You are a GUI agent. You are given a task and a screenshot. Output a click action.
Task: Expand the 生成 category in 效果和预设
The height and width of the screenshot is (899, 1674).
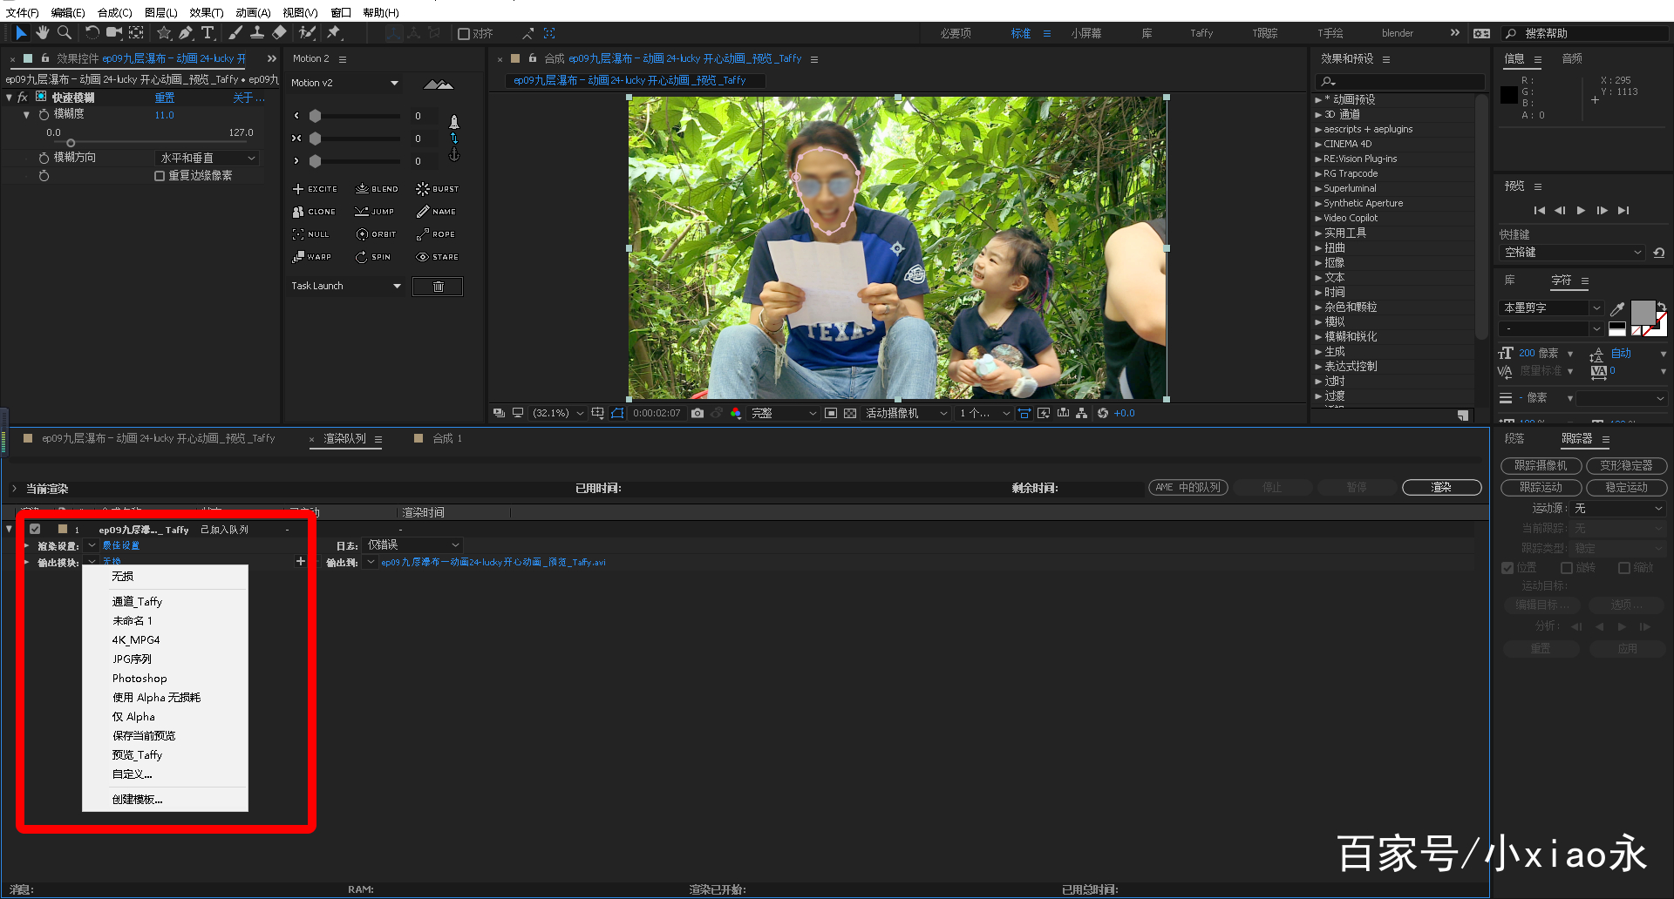(x=1333, y=351)
